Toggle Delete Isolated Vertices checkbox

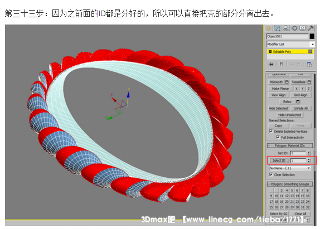271,131
